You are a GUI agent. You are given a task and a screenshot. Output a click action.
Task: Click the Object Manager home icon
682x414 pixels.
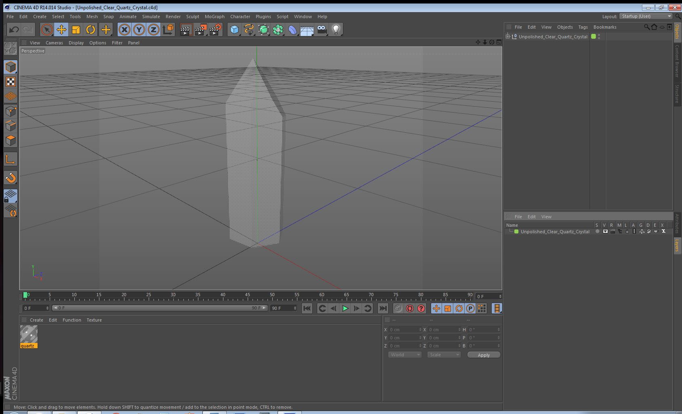pos(654,27)
